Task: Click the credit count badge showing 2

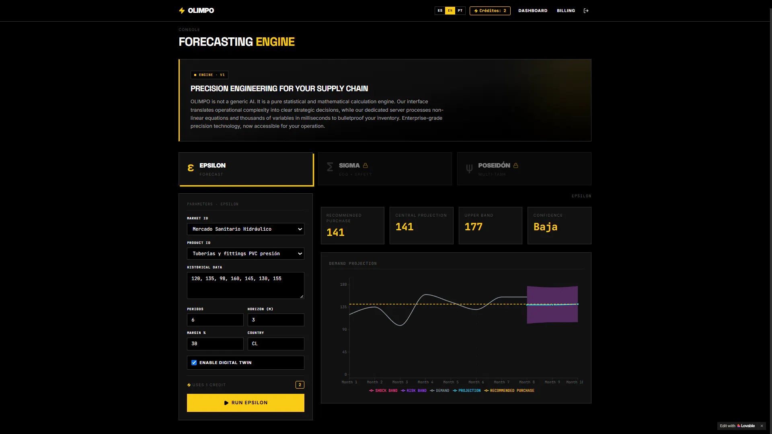Action: [x=300, y=385]
